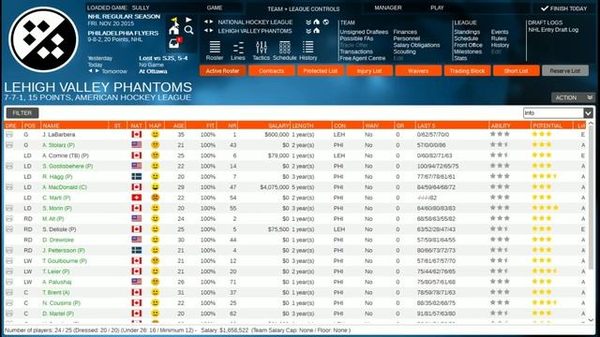Toggle dressed icon for J. Pettersson

(9, 250)
